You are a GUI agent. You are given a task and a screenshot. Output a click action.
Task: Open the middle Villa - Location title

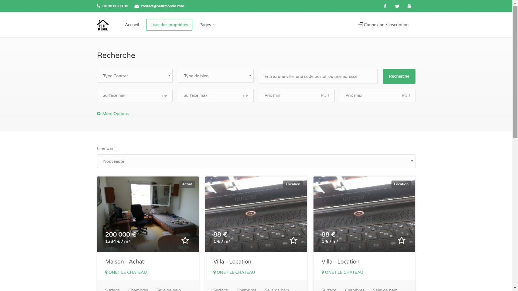coord(232,262)
